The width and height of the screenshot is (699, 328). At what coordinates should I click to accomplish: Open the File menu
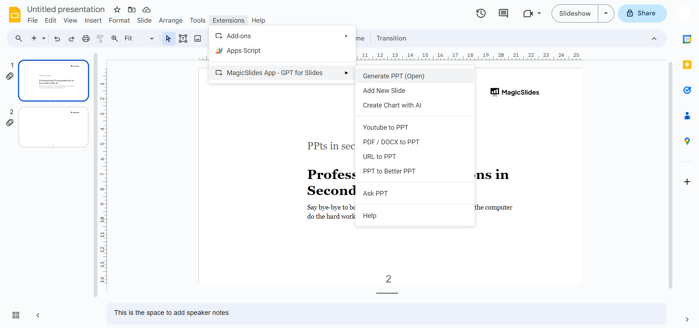click(x=32, y=20)
